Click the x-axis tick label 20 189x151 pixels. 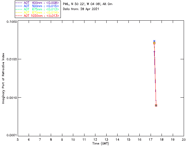[184, 139]
